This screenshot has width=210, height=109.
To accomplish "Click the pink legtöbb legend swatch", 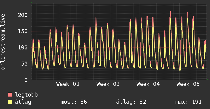I will [10, 95].
